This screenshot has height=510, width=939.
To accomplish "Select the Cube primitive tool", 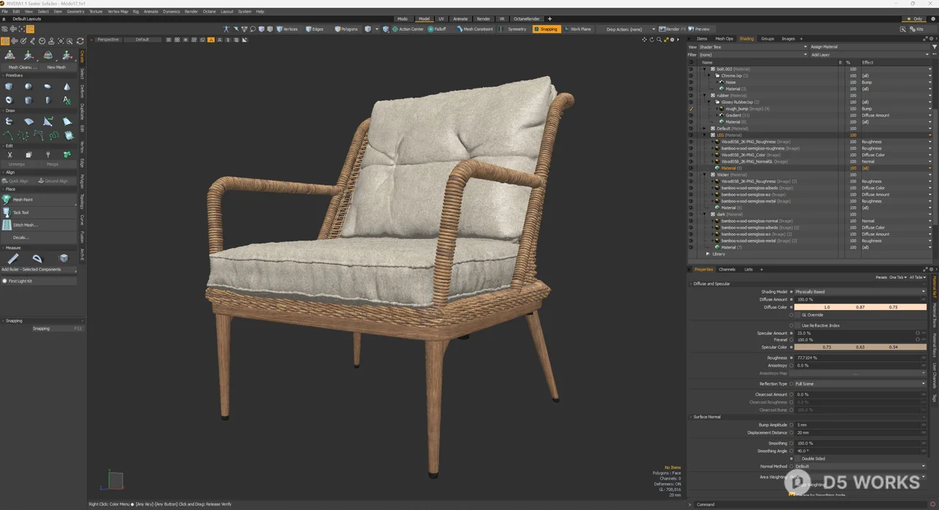I will (x=9, y=86).
